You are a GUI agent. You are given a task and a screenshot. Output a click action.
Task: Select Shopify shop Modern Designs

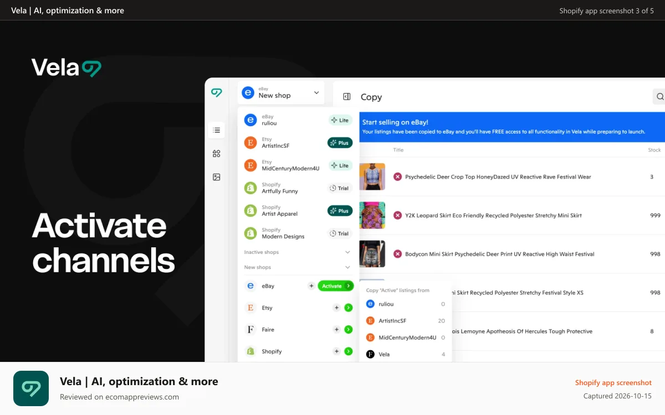click(298, 234)
